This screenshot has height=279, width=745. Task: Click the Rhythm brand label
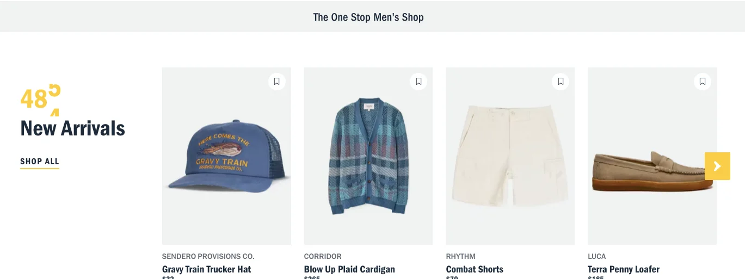461,256
